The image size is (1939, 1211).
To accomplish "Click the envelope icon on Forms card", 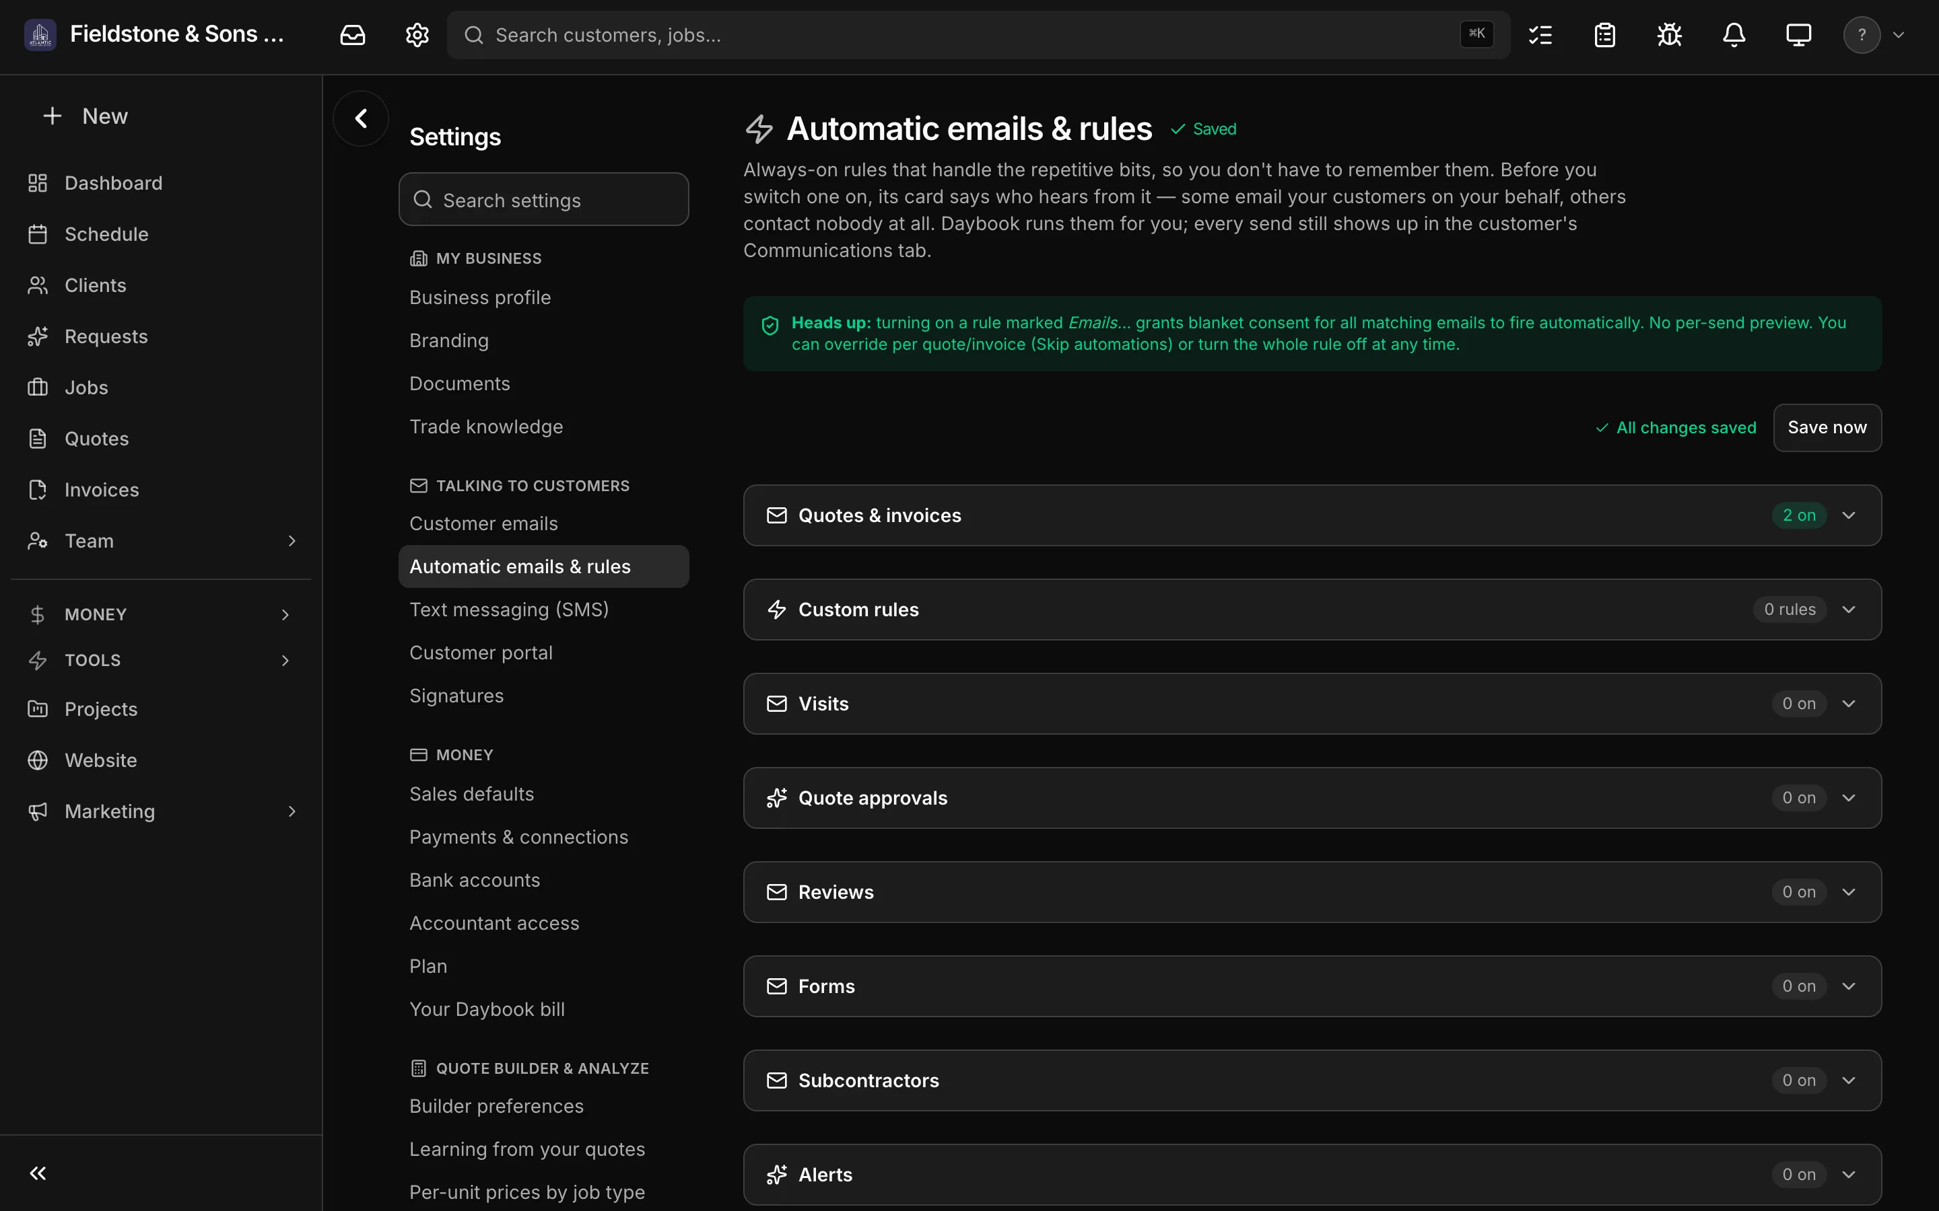I will (x=776, y=986).
